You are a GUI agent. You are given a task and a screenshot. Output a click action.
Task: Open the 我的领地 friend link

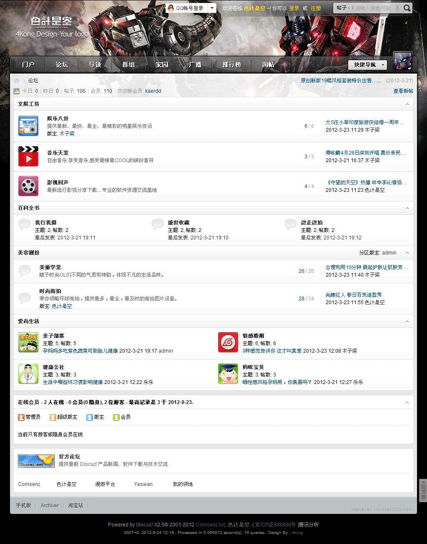(183, 484)
